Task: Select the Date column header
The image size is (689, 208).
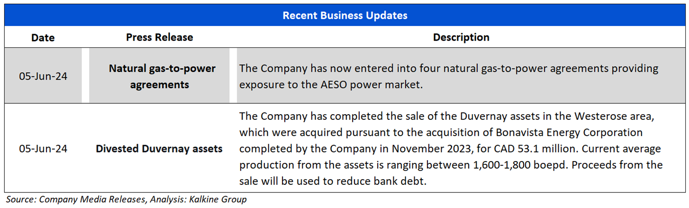Action: pyautogui.click(x=43, y=37)
